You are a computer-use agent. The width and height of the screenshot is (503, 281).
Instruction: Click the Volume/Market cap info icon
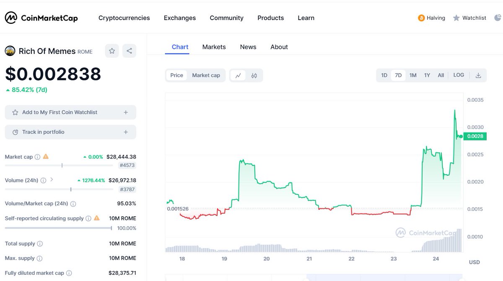click(74, 204)
